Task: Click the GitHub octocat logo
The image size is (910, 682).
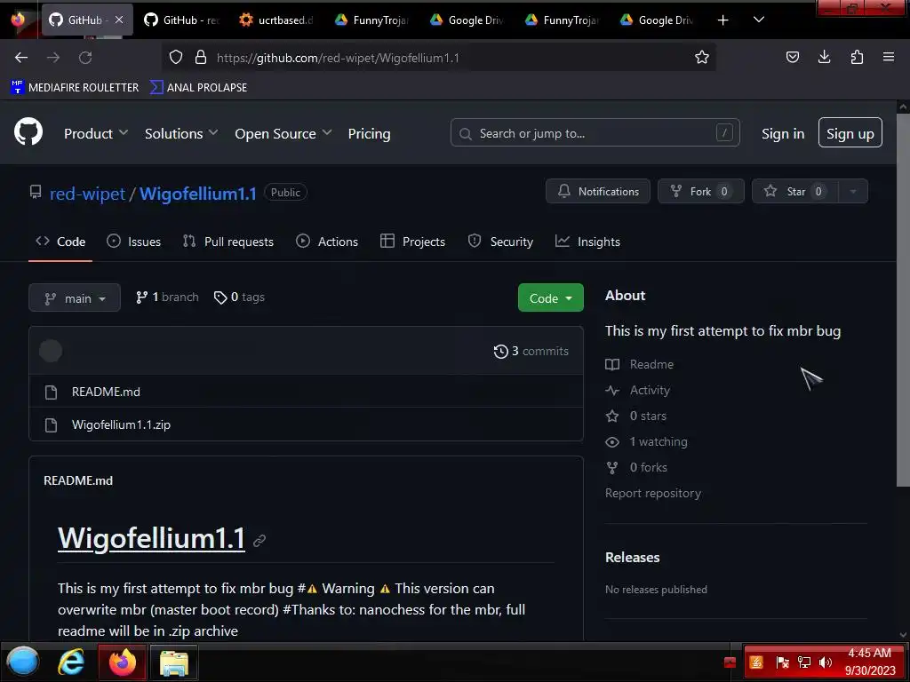Action: (x=28, y=131)
